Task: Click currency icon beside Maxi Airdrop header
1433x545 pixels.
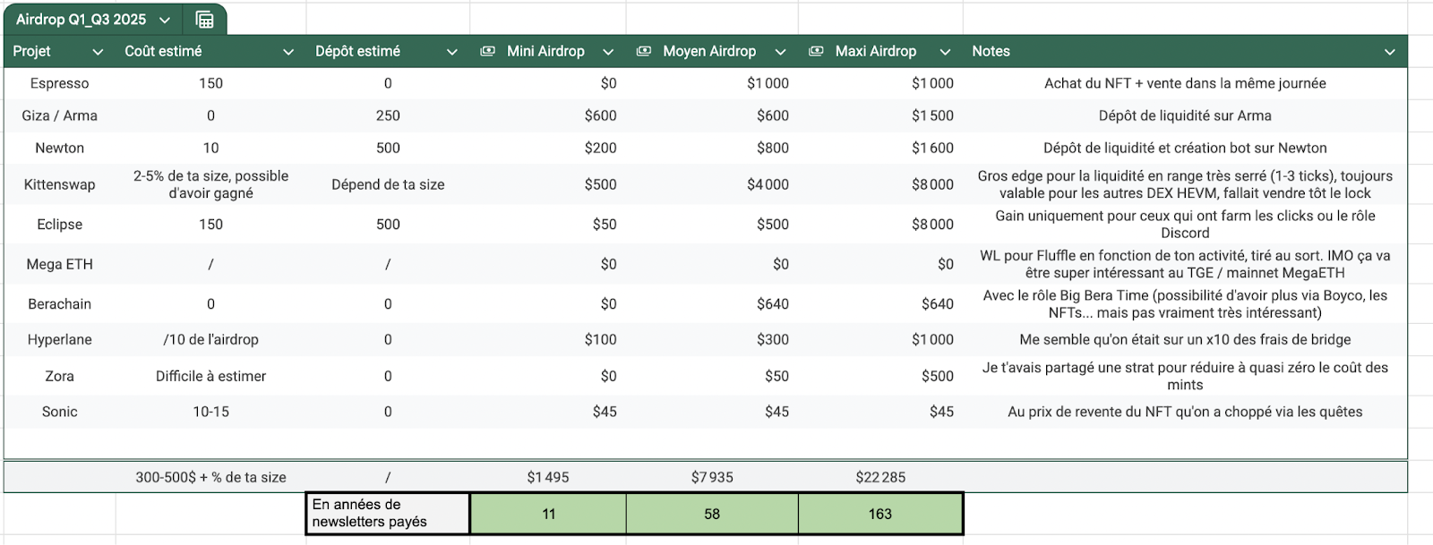Action: pos(816,51)
